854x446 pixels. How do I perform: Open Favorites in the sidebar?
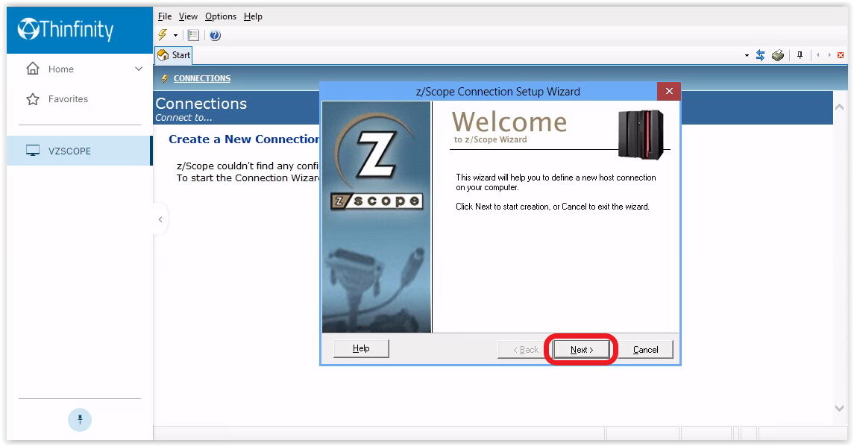click(68, 99)
